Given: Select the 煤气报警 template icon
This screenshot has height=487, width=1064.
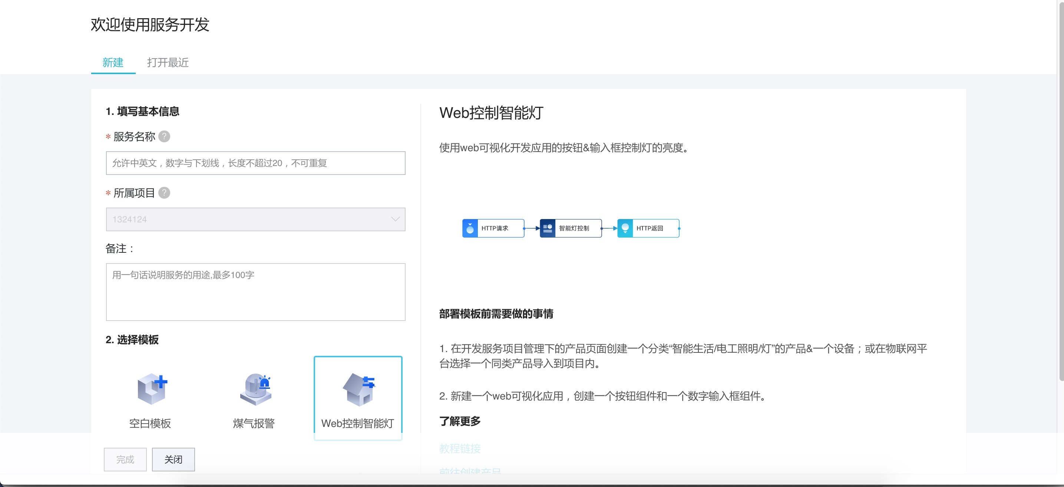Looking at the screenshot, I should click(x=256, y=389).
